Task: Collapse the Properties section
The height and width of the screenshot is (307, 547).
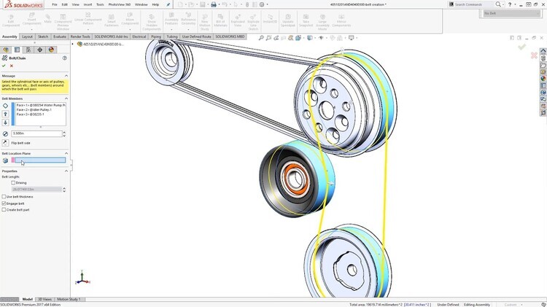Action: [x=66, y=171]
